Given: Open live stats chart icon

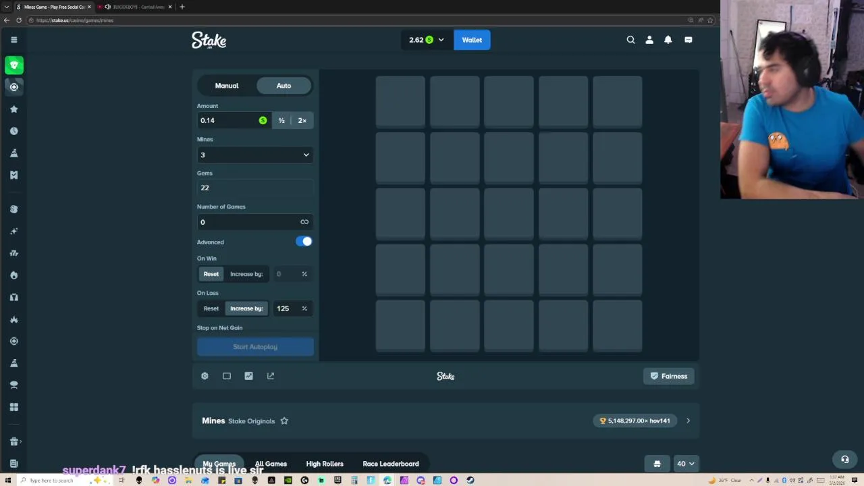Looking at the screenshot, I should tap(248, 376).
